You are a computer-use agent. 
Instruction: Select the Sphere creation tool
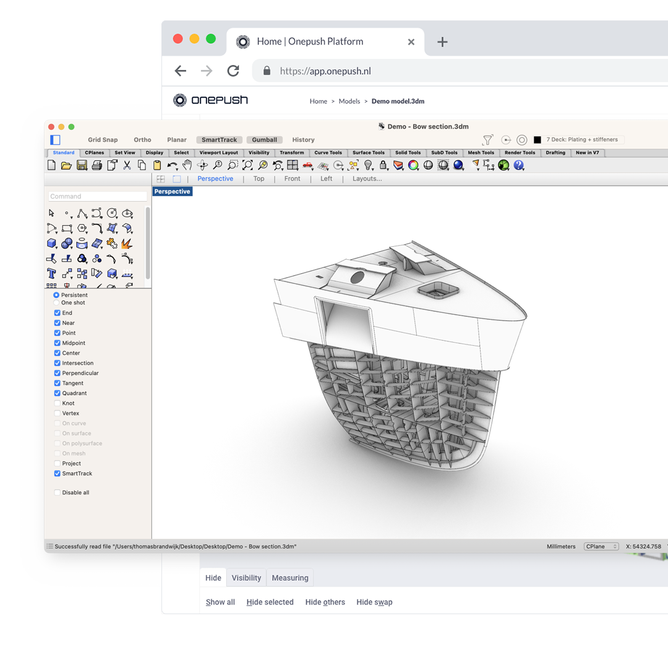66,243
